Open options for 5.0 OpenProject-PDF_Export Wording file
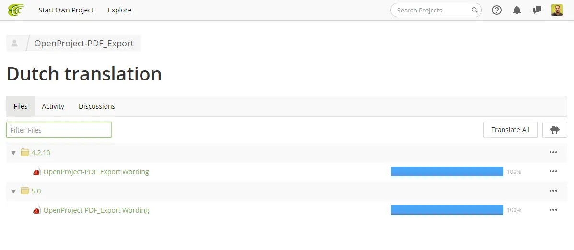 coord(553,210)
